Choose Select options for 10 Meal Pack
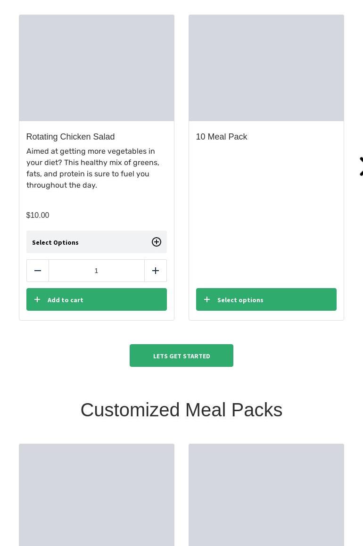 [266, 299]
